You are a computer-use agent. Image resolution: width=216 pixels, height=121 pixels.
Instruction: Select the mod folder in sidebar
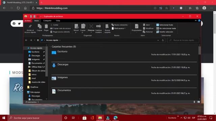33,78
